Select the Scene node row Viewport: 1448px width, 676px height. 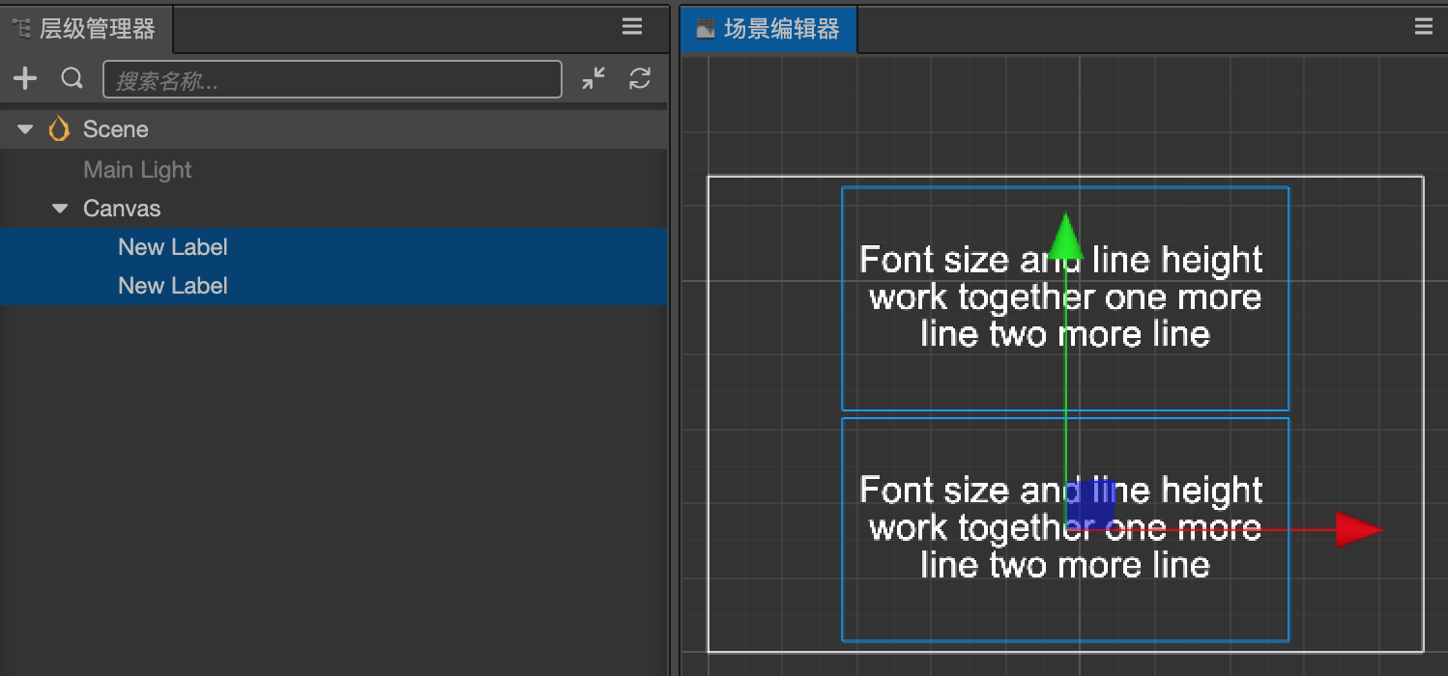click(x=333, y=129)
